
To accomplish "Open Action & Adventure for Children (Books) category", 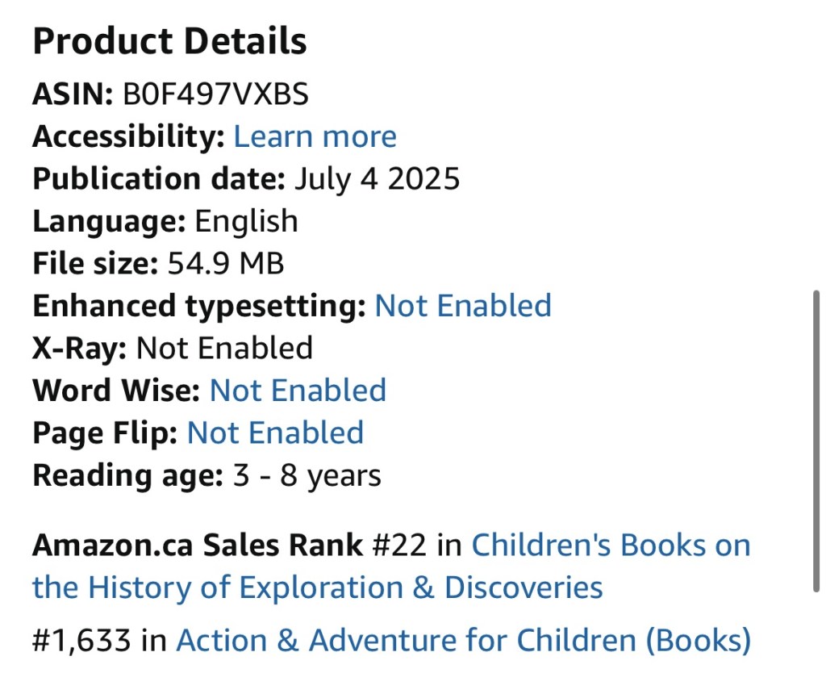I will tap(463, 641).
